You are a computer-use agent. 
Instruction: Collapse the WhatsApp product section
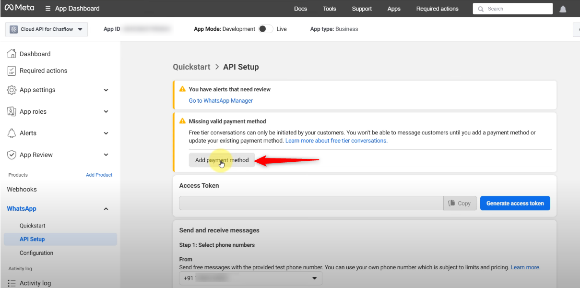(106, 209)
